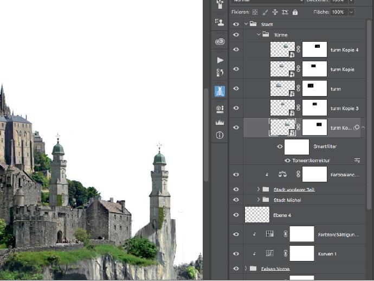Select Farbton/Sättigung layer name

pos(338,234)
